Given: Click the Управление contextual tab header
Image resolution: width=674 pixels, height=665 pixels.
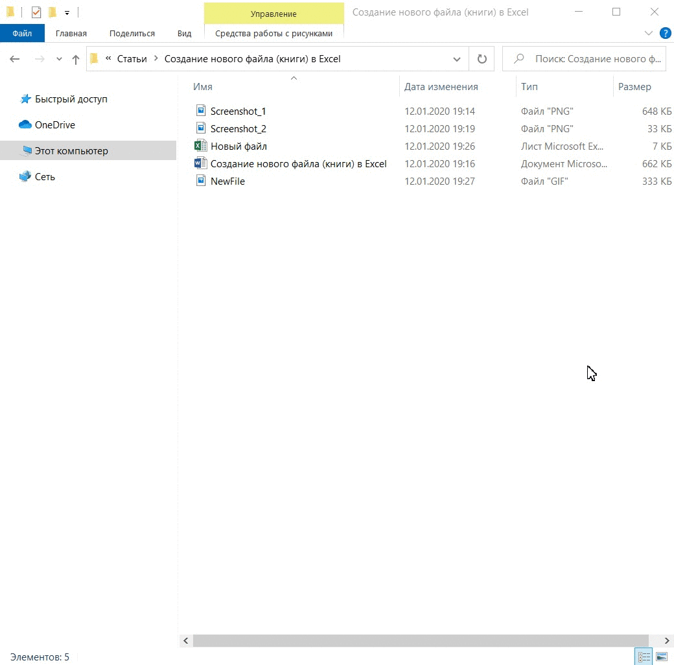Looking at the screenshot, I should [x=273, y=14].
